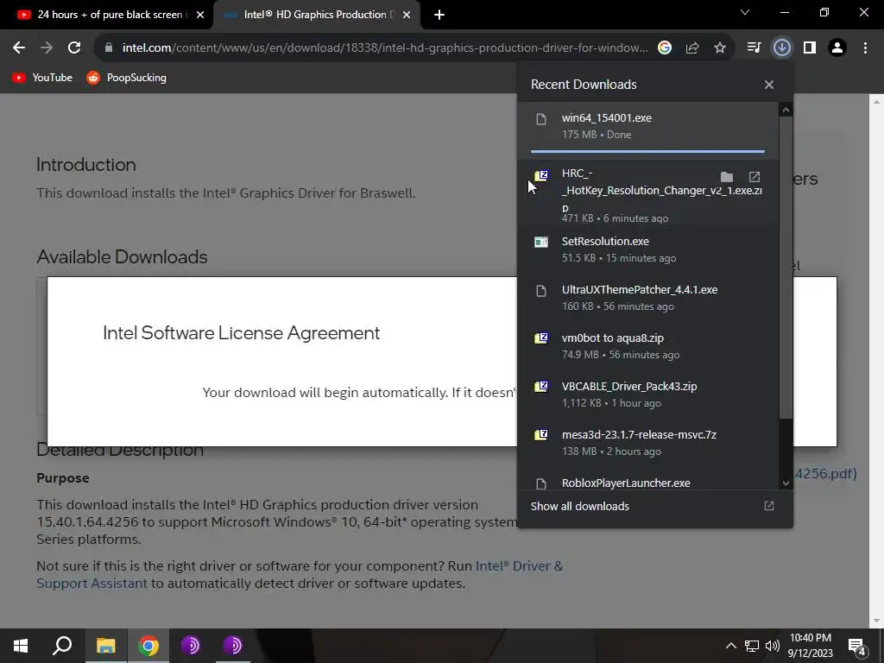Open File Explorer from the taskbar
Image resolution: width=884 pixels, height=663 pixels.
tap(105, 646)
